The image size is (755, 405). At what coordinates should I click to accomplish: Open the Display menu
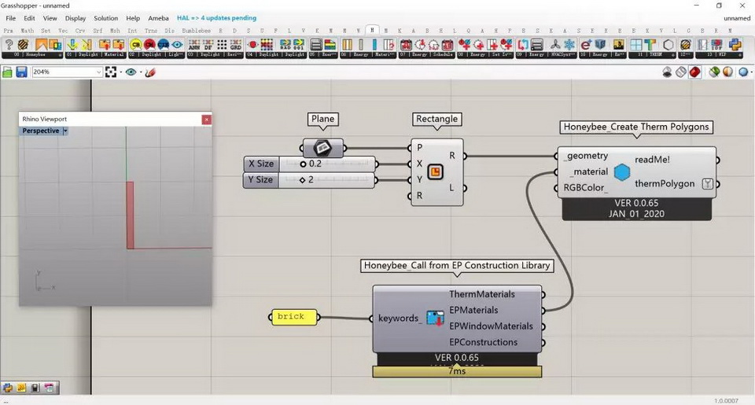click(75, 18)
